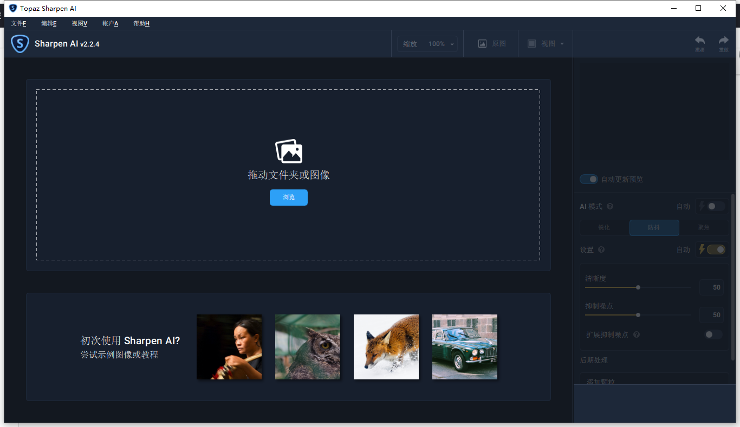Click the Sharpen AI shield logo

point(20,43)
